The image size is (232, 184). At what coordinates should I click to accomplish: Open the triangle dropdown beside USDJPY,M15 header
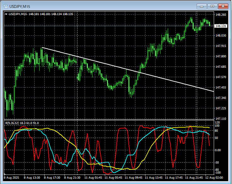(6, 14)
